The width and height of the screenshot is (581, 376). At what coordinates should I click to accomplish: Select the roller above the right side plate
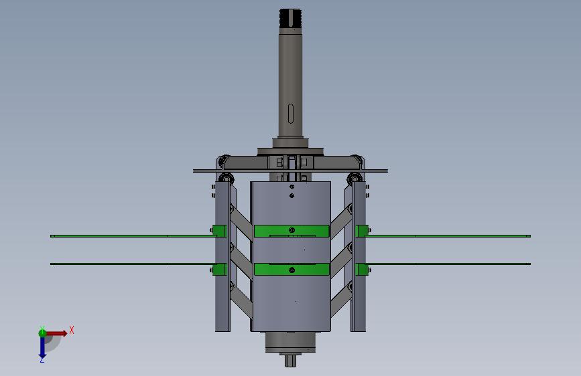354,178
